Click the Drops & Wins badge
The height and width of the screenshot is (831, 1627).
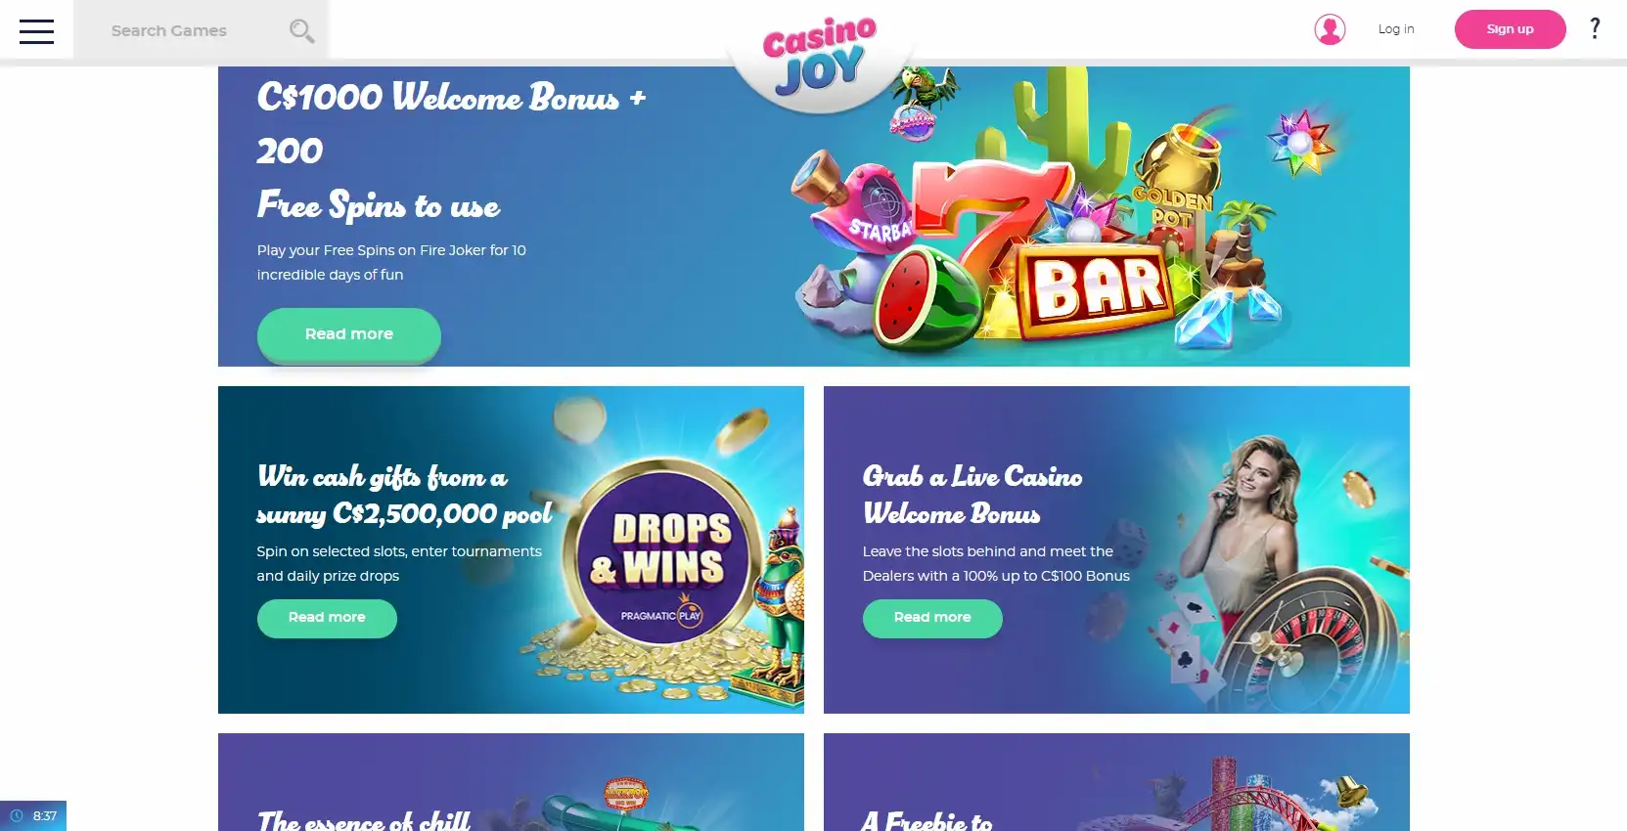(x=662, y=555)
